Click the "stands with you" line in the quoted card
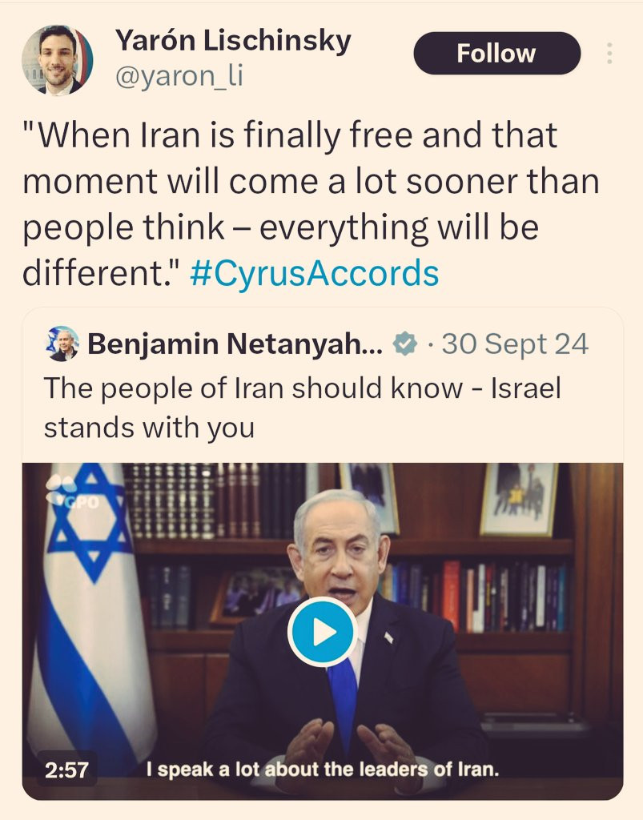643x820 pixels. [150, 428]
